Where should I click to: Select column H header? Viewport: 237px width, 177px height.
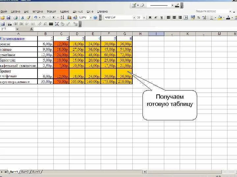click(x=141, y=34)
